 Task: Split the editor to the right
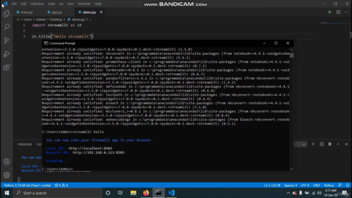(338, 12)
